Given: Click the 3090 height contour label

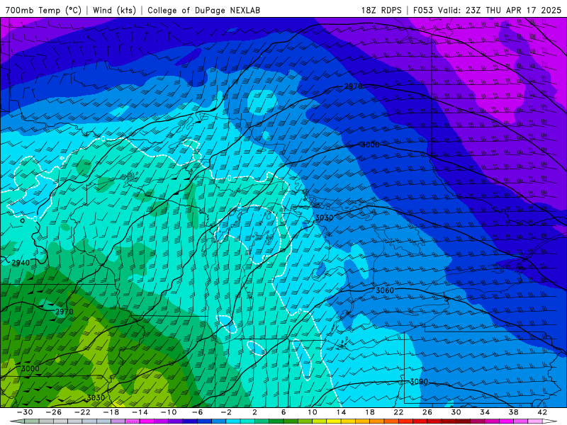Looking at the screenshot, I should [419, 382].
